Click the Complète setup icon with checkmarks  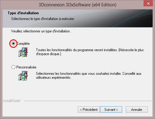tap(23, 52)
